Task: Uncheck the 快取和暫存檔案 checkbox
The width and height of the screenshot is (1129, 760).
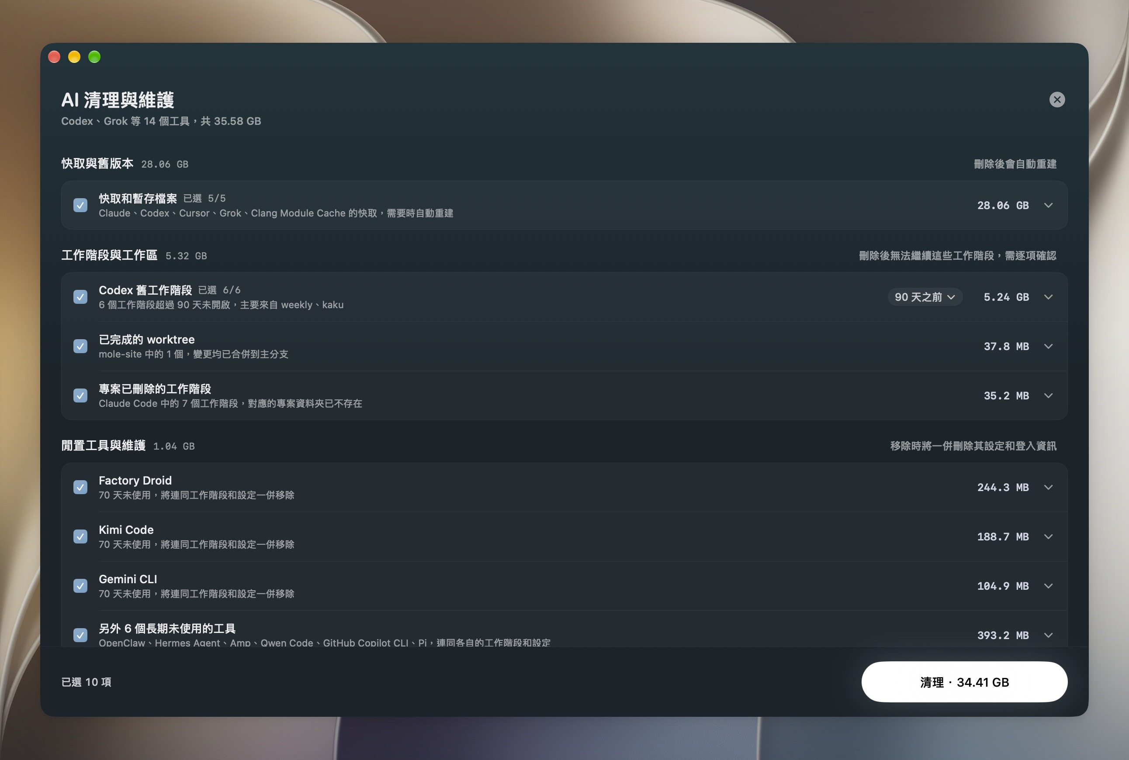Action: click(80, 205)
